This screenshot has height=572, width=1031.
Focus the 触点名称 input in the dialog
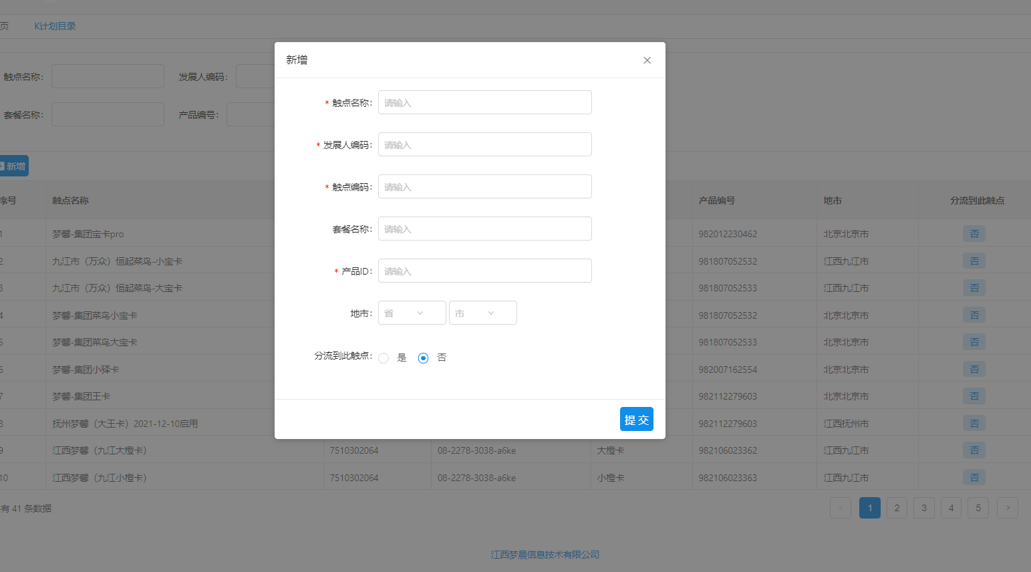[x=484, y=102]
